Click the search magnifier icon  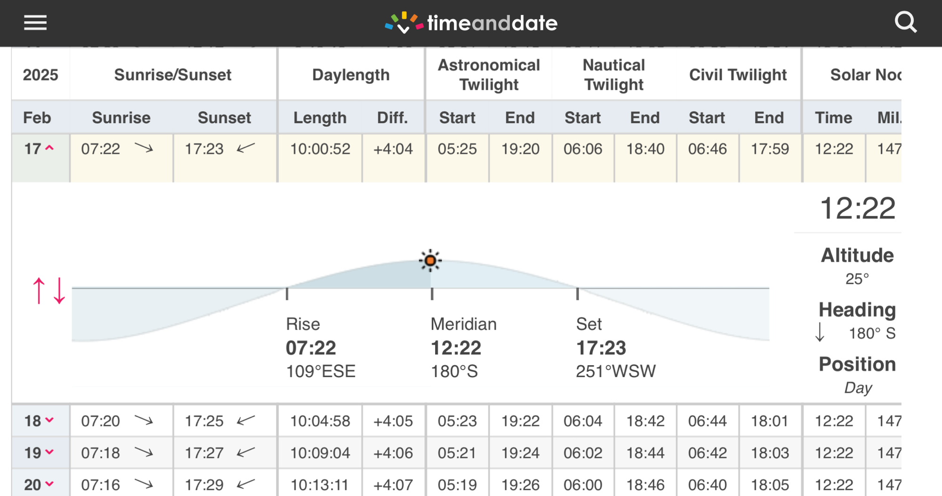pyautogui.click(x=905, y=22)
